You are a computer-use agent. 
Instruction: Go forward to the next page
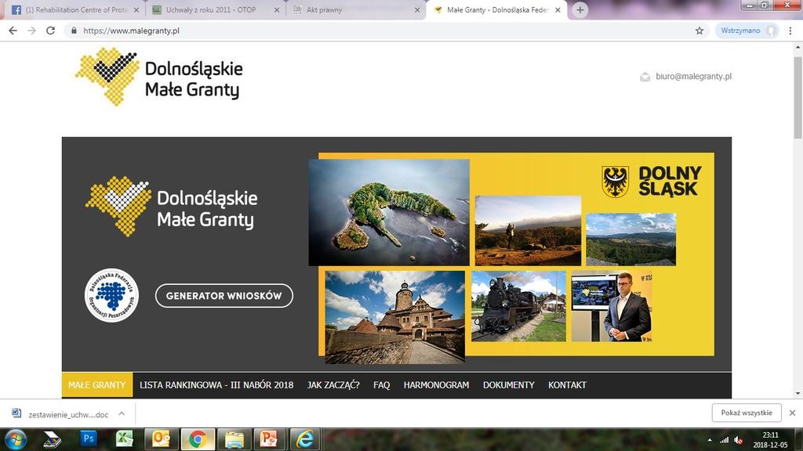click(31, 31)
